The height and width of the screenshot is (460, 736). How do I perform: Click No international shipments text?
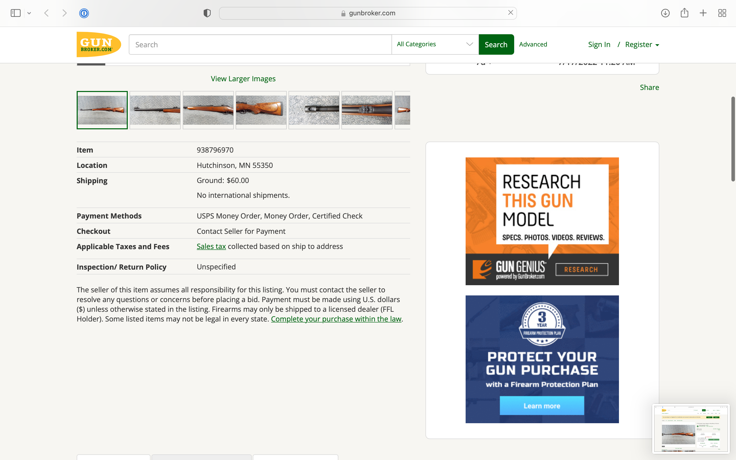tap(243, 195)
